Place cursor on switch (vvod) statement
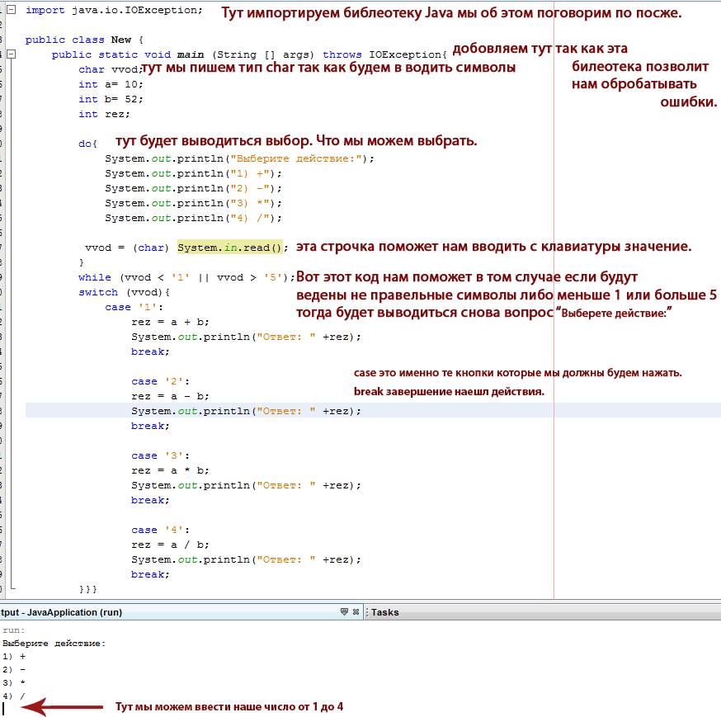The width and height of the screenshot is (721, 717). pos(124,292)
